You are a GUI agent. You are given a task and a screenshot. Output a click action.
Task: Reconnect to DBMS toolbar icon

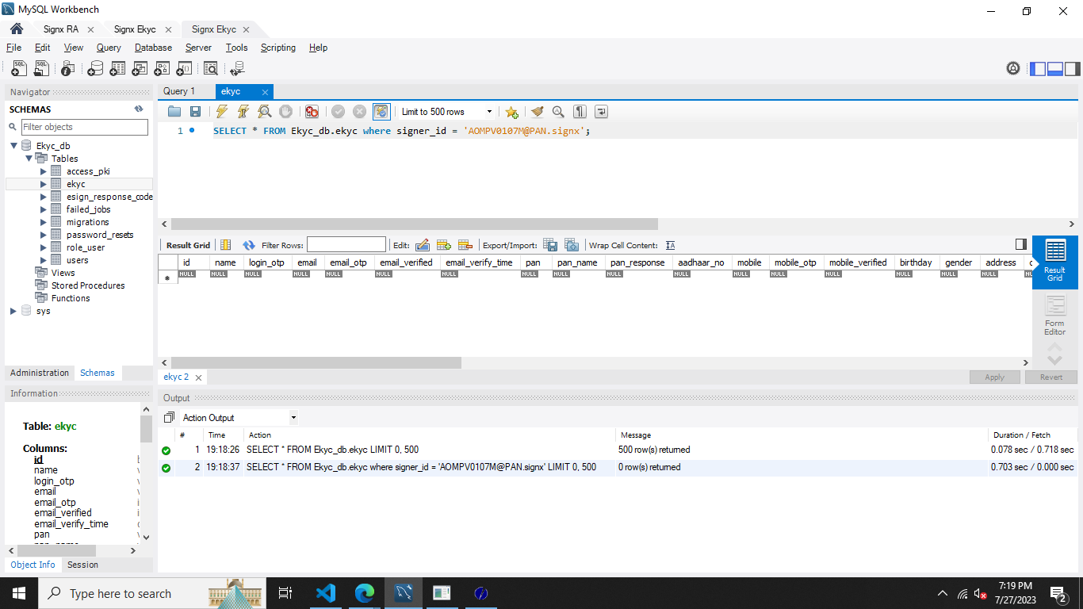pos(236,69)
